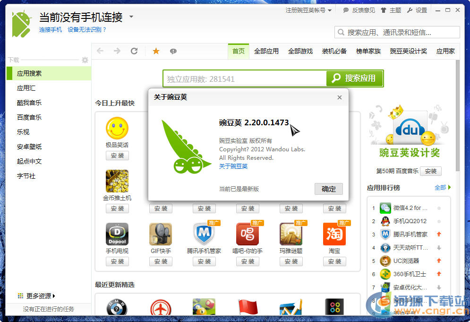
Task: Switch to the 首页 tab
Action: (x=239, y=51)
